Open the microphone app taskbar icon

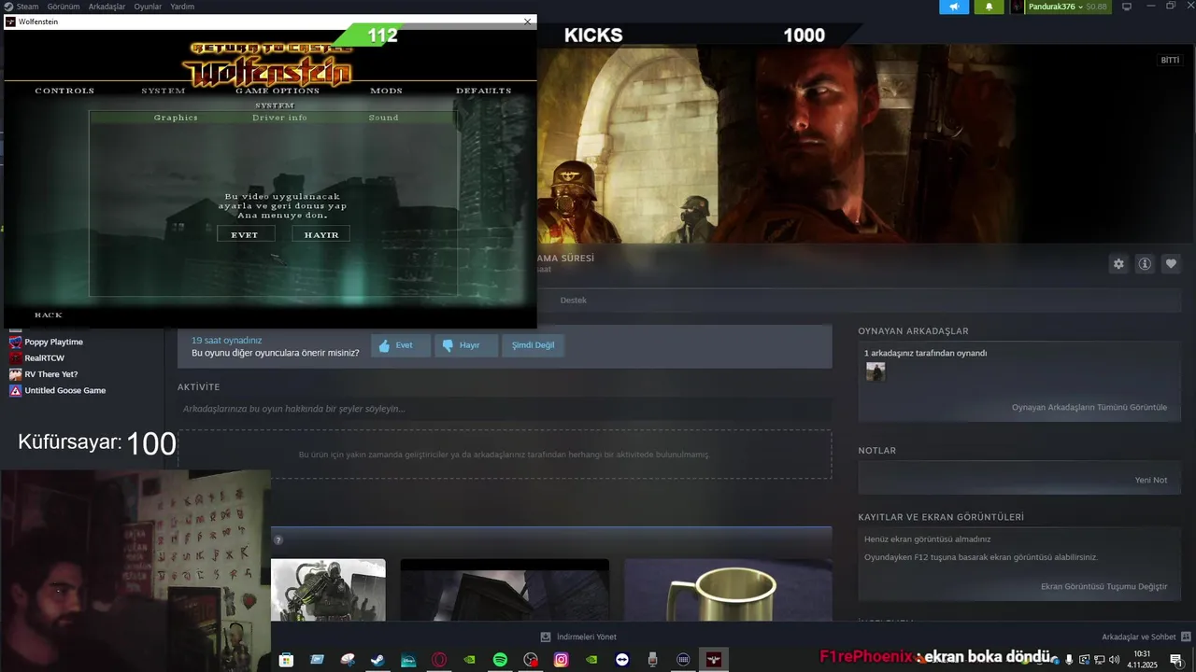[652, 660]
